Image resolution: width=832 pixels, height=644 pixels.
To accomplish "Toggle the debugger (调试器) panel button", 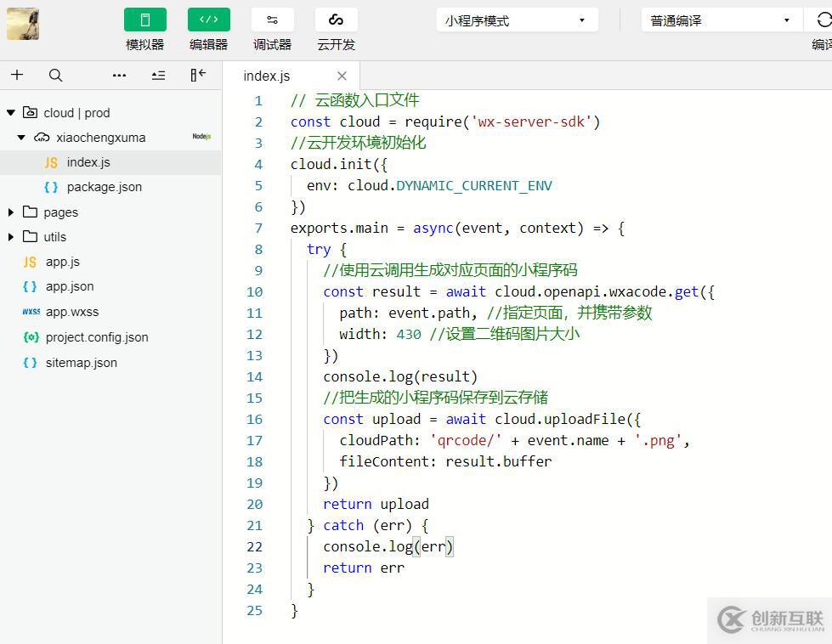I will tap(272, 20).
